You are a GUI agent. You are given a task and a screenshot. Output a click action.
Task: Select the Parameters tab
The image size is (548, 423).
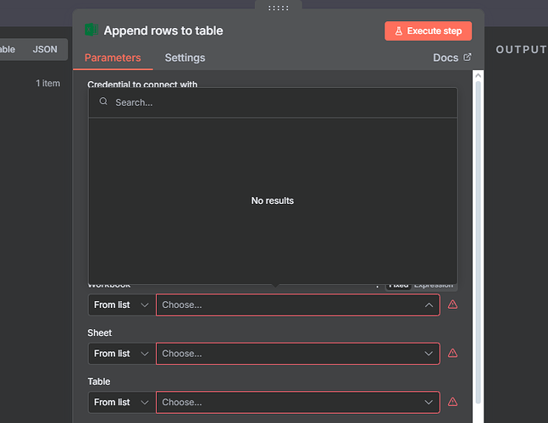tap(113, 58)
